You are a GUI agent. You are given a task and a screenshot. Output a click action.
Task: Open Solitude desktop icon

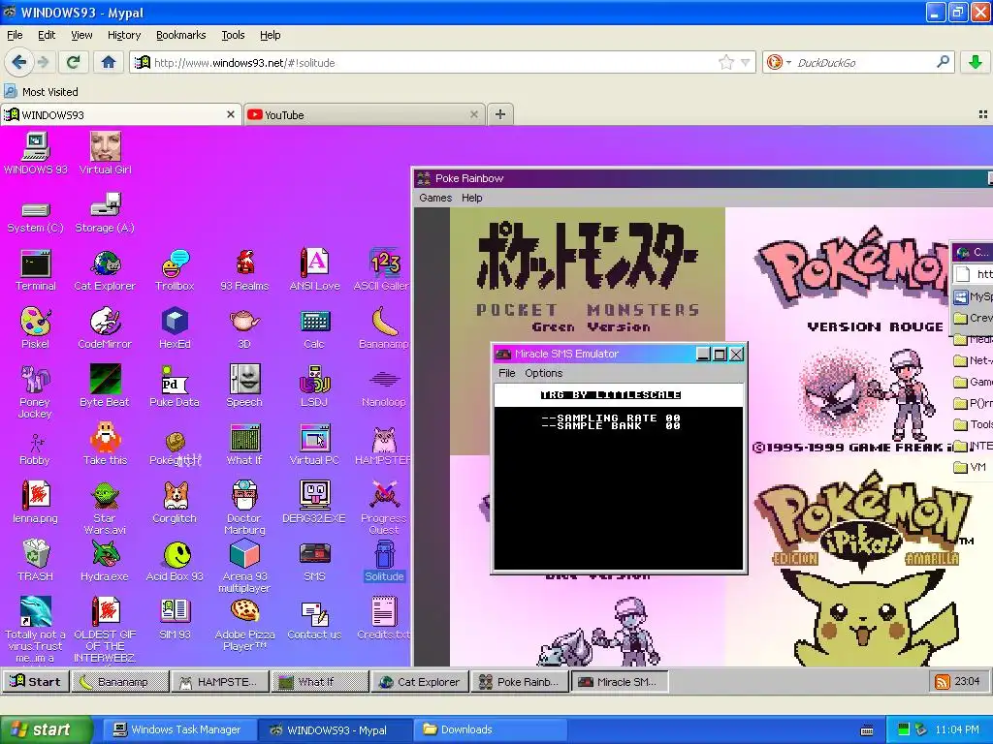384,561
